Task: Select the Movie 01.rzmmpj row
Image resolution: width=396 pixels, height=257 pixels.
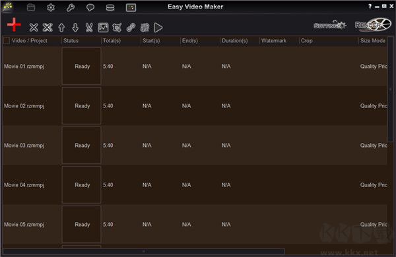Action: click(195, 67)
